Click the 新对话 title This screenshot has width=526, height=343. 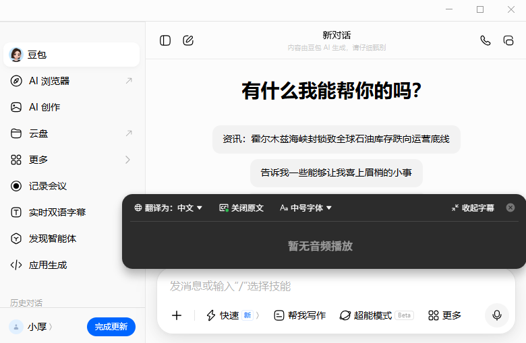[x=337, y=35]
